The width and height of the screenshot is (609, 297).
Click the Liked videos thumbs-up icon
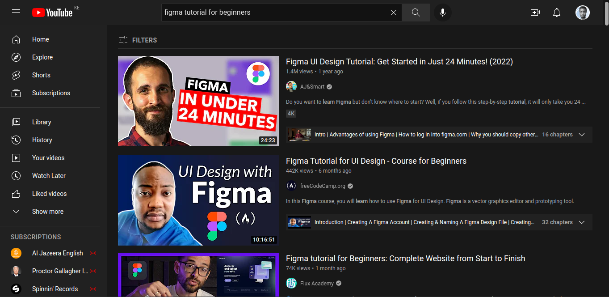click(16, 194)
